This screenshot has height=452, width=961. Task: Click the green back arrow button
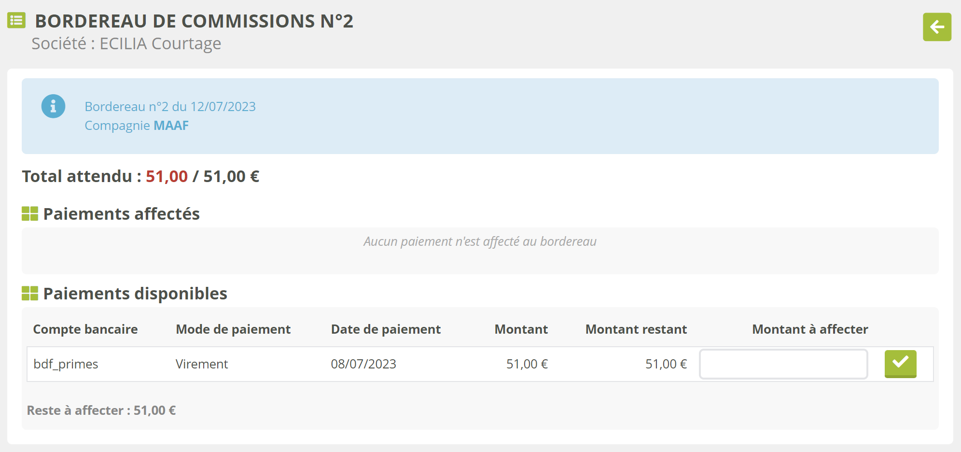tap(937, 27)
